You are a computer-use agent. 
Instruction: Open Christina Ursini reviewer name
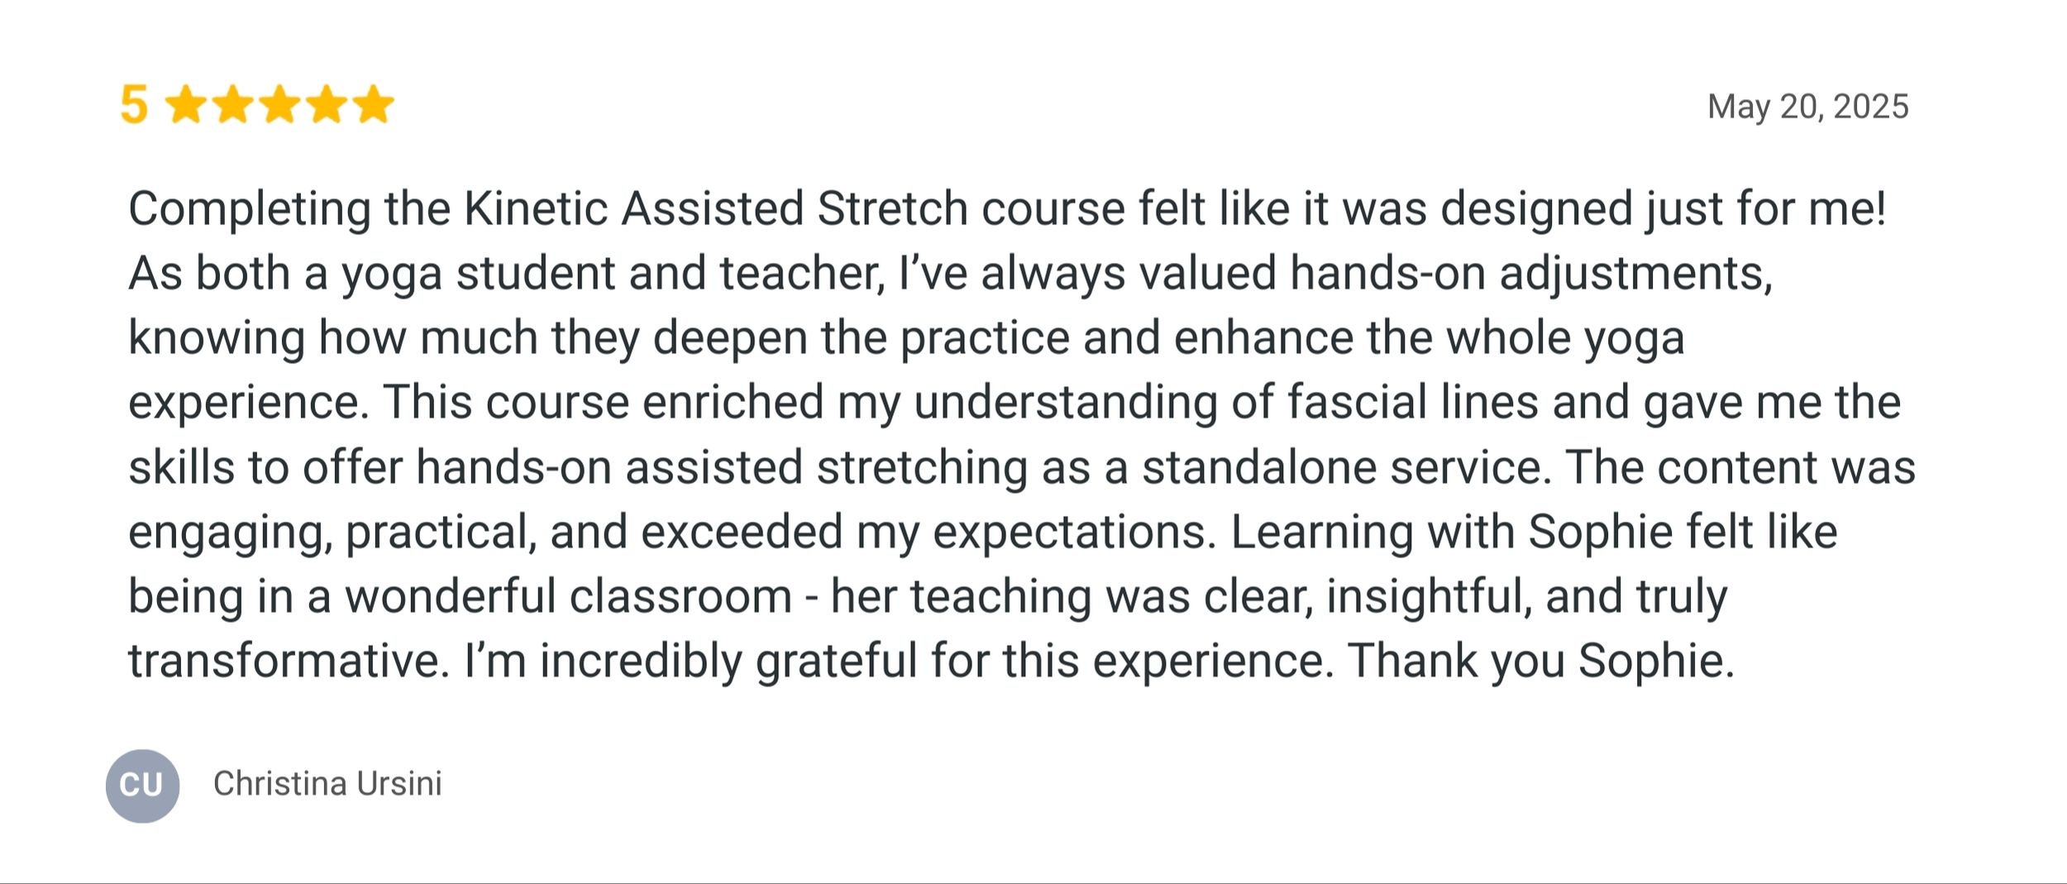click(327, 783)
